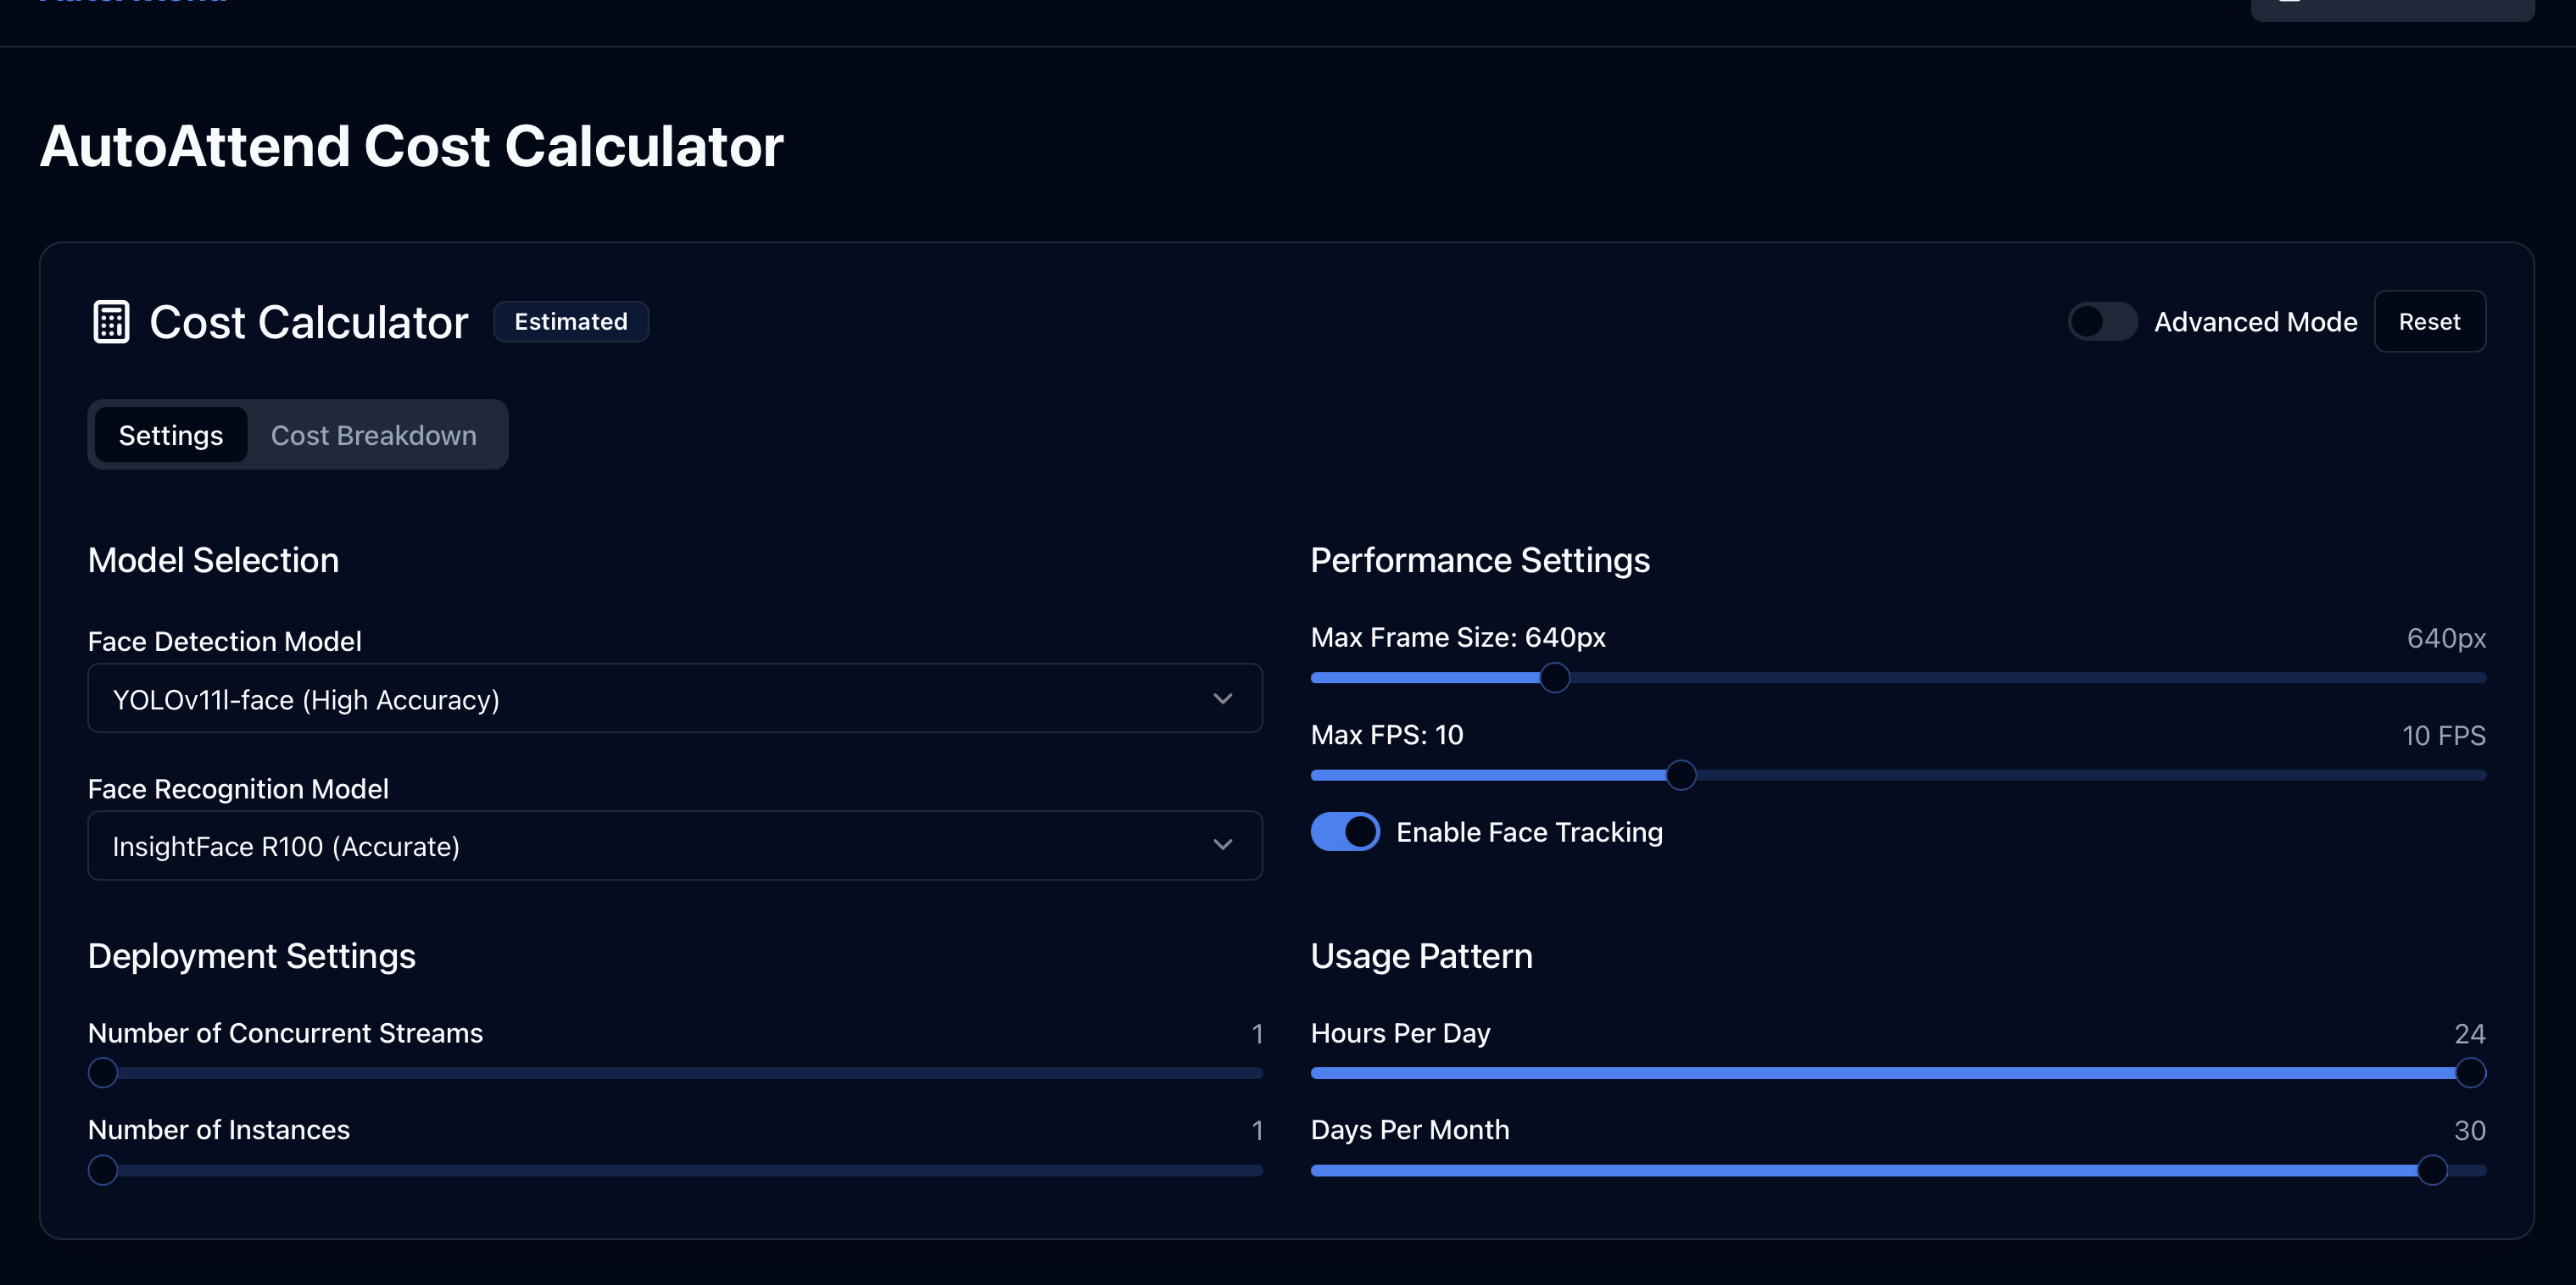Switch to the Cost Breakdown tab
Screen dimensions: 2576x1285
[373, 434]
